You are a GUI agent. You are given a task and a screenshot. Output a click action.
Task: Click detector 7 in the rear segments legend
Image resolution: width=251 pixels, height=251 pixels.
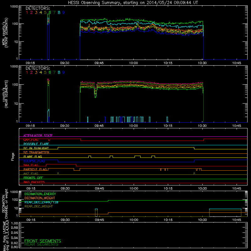[x=54, y=72]
